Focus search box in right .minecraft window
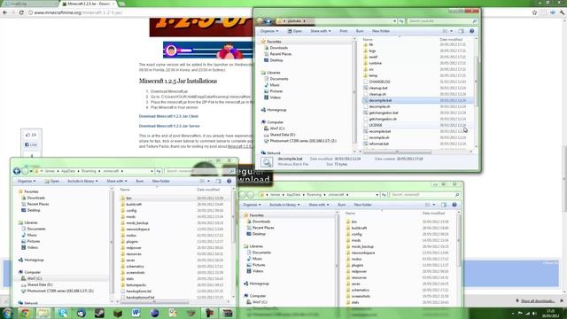567x319 pixels. click(x=425, y=195)
